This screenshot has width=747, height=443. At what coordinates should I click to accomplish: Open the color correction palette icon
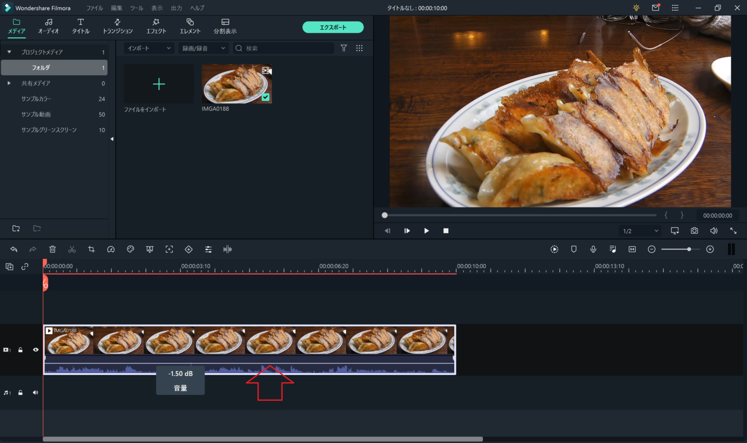pyautogui.click(x=130, y=249)
